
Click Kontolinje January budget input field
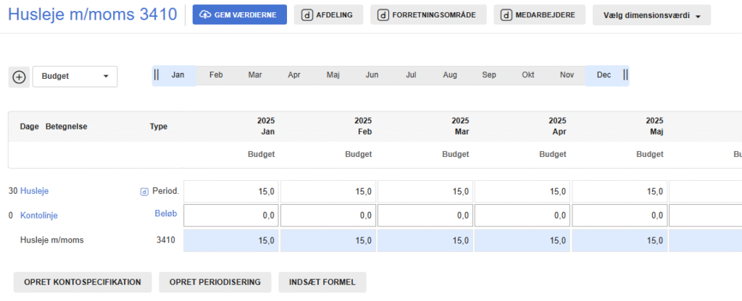click(x=231, y=216)
